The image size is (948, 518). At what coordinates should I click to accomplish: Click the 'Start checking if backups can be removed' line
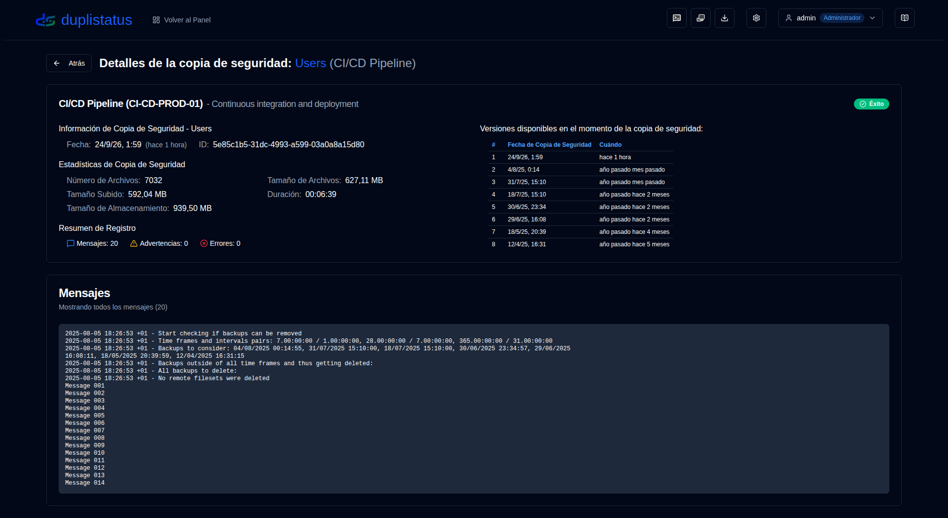click(x=183, y=334)
